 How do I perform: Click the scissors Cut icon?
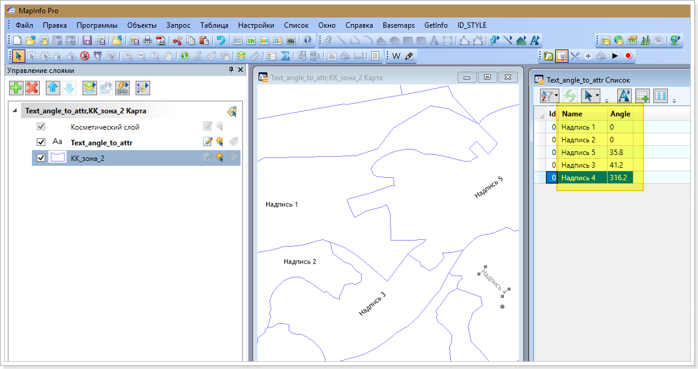[178, 40]
